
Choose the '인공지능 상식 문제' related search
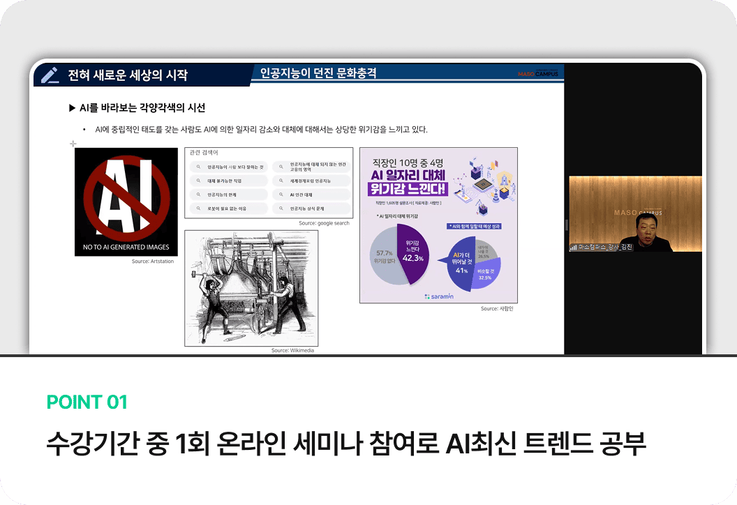(x=311, y=209)
